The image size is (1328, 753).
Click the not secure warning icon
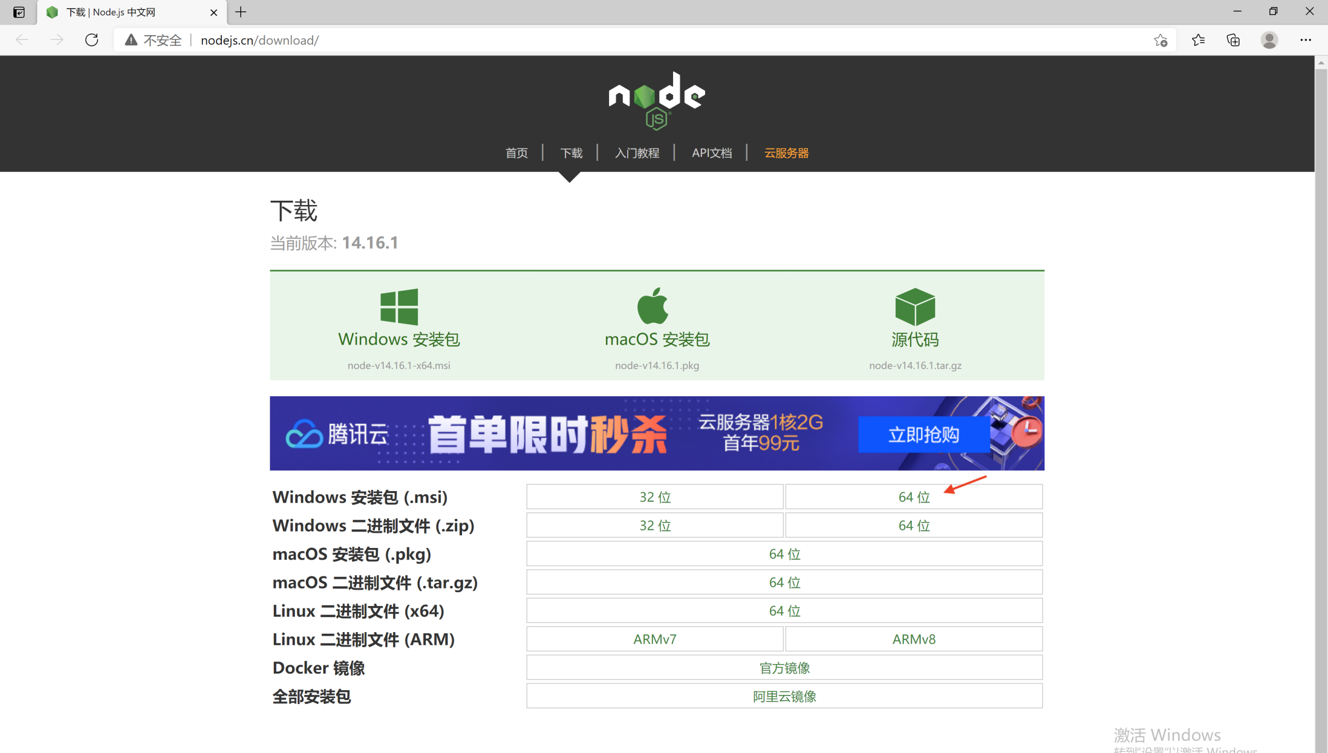131,40
